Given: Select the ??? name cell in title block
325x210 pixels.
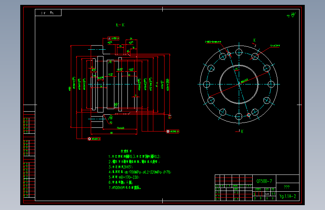Looking at the screenshot, I should click(288, 187).
